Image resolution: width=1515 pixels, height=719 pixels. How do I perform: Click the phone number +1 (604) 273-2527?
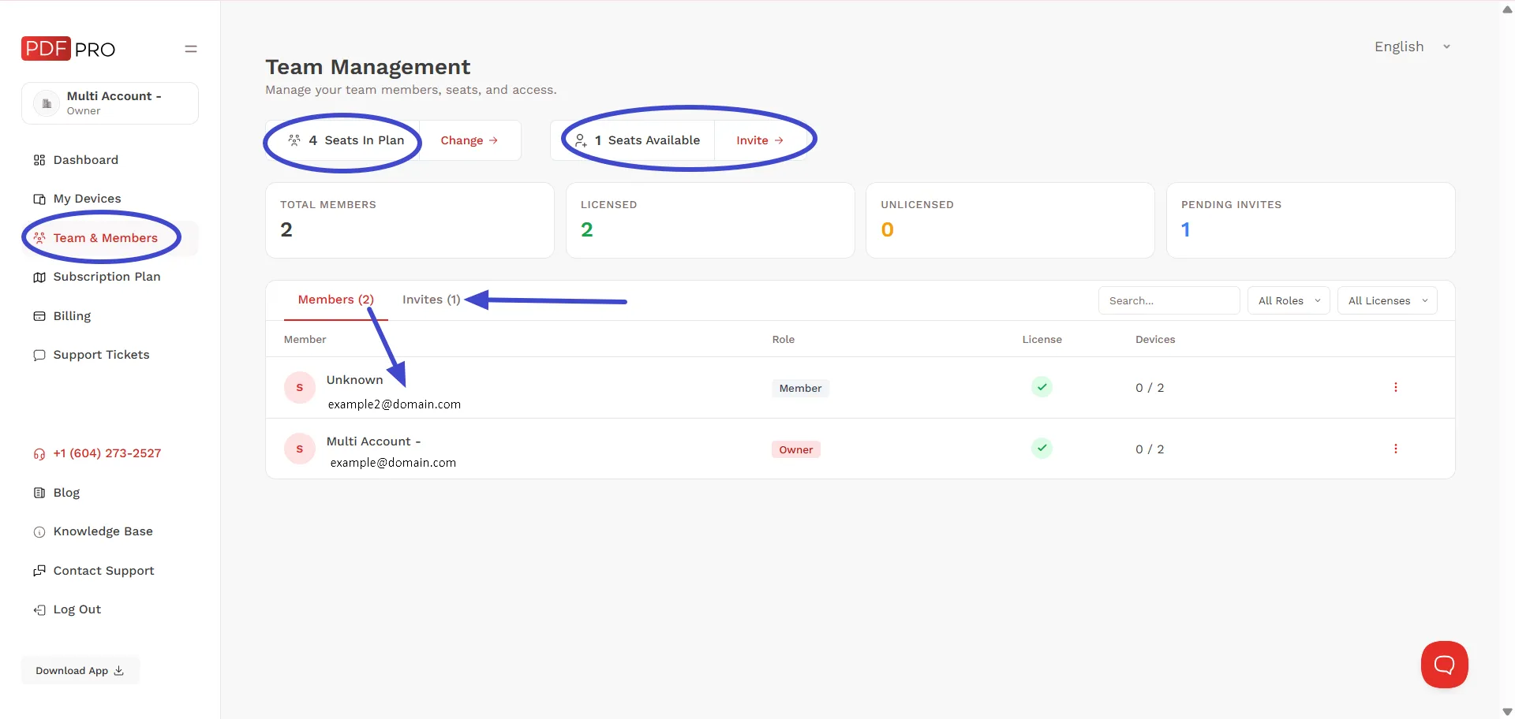[x=98, y=453]
